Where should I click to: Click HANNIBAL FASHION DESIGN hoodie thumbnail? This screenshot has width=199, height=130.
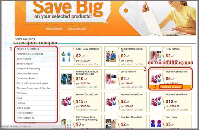66,79
